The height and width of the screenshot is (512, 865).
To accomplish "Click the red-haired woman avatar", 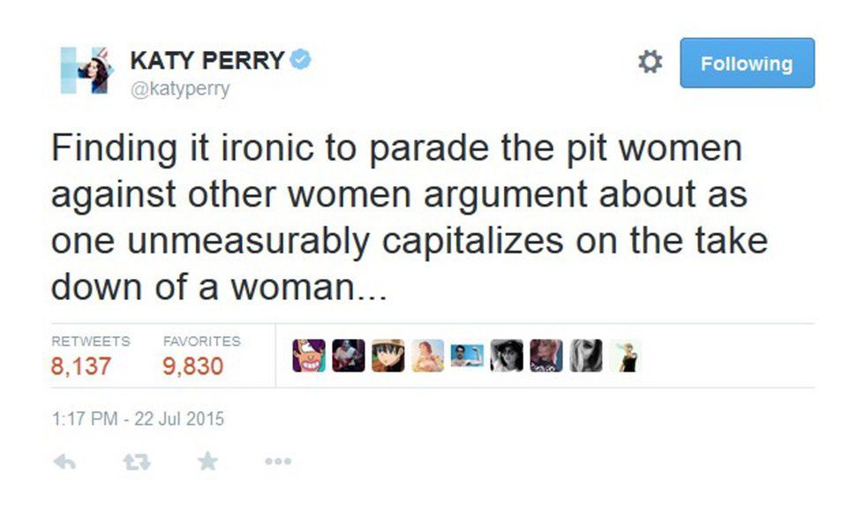I will pyautogui.click(x=428, y=355).
